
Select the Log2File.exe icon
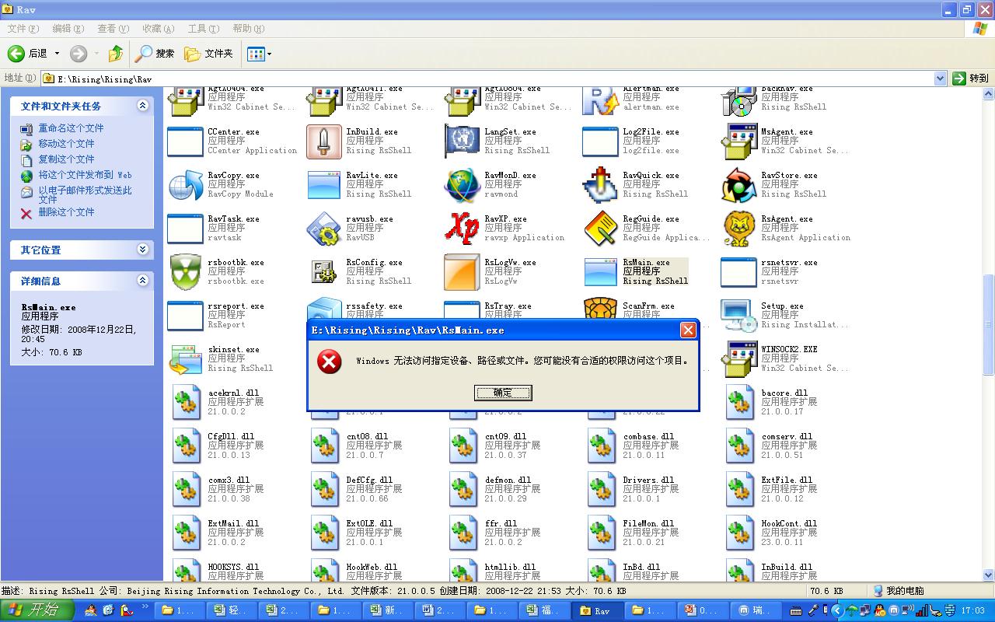tap(600, 142)
